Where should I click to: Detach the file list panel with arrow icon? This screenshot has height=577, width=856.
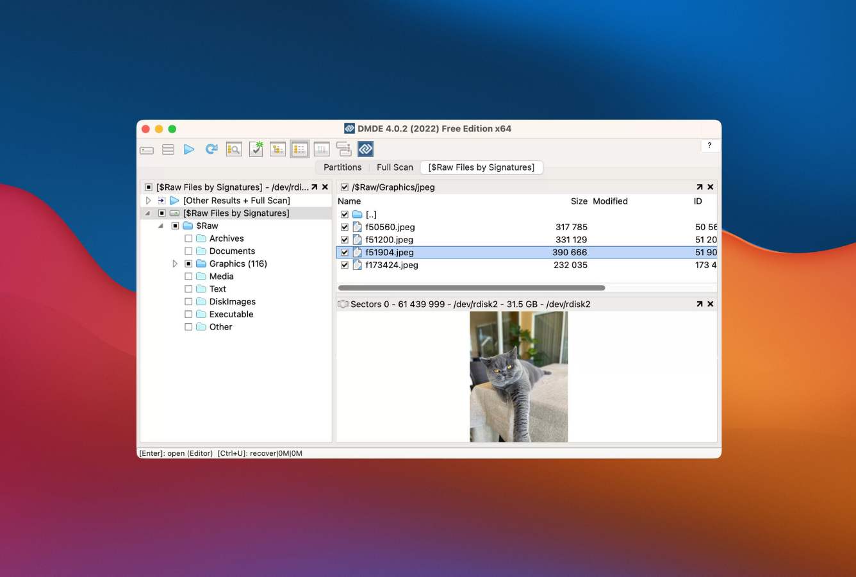(699, 187)
